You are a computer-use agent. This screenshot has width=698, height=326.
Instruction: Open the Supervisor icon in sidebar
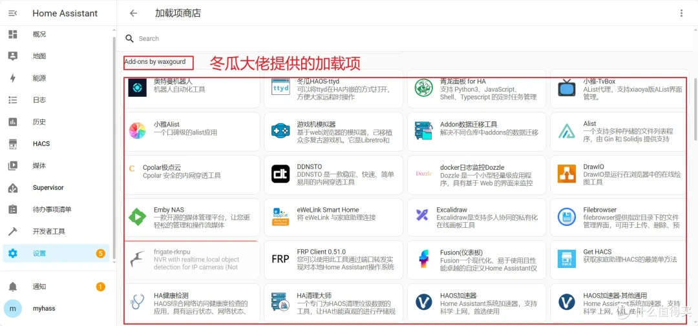pos(13,188)
